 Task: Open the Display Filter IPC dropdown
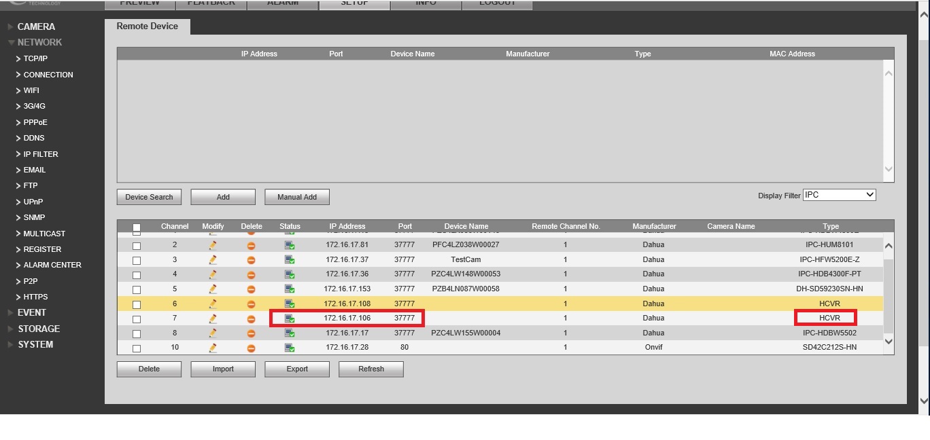click(x=840, y=195)
